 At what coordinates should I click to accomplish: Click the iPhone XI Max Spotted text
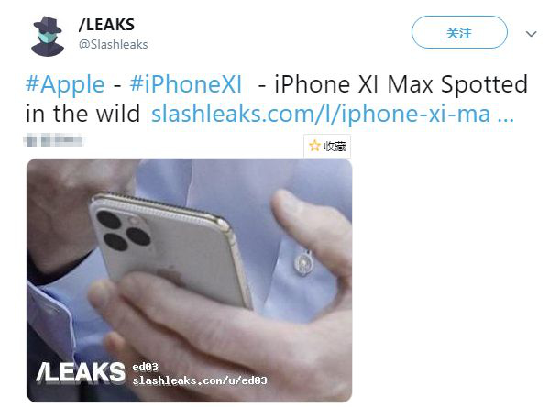coord(401,84)
